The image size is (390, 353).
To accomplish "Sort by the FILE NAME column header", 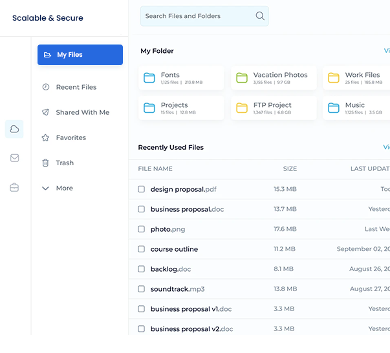I will (155, 169).
